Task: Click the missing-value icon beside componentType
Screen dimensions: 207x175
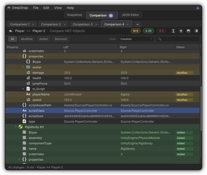Action: [24, 143]
